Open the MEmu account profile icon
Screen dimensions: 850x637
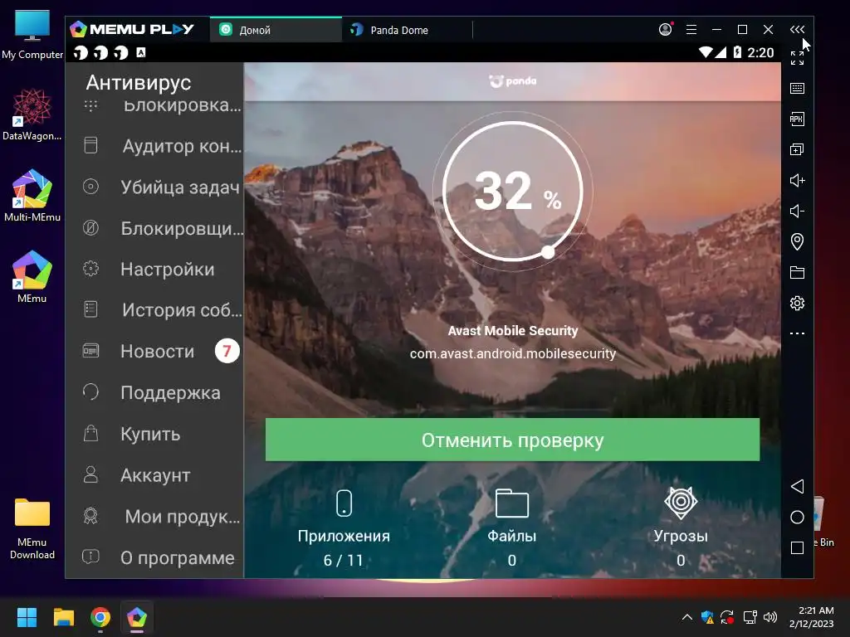point(666,29)
